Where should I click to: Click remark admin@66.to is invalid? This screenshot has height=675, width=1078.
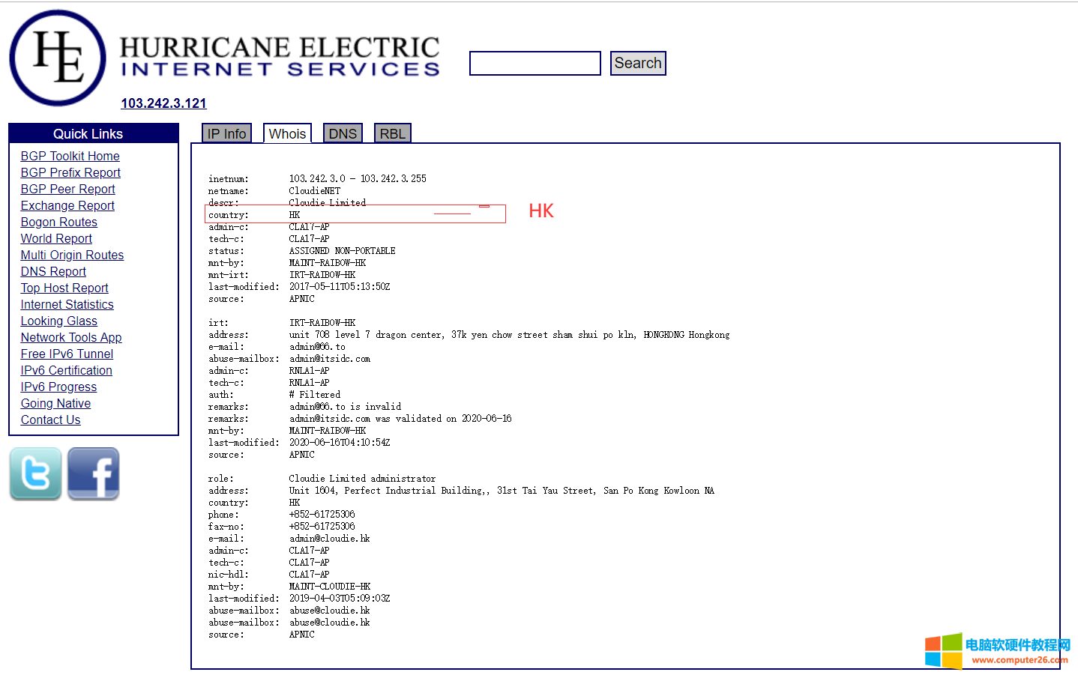pyautogui.click(x=345, y=407)
